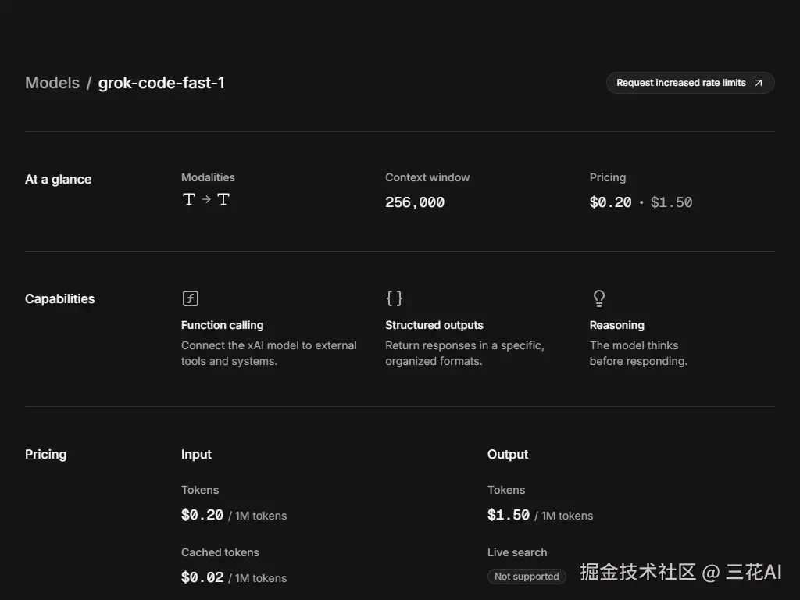The height and width of the screenshot is (600, 800).
Task: Select the Structured outputs braces icon
Action: (394, 298)
